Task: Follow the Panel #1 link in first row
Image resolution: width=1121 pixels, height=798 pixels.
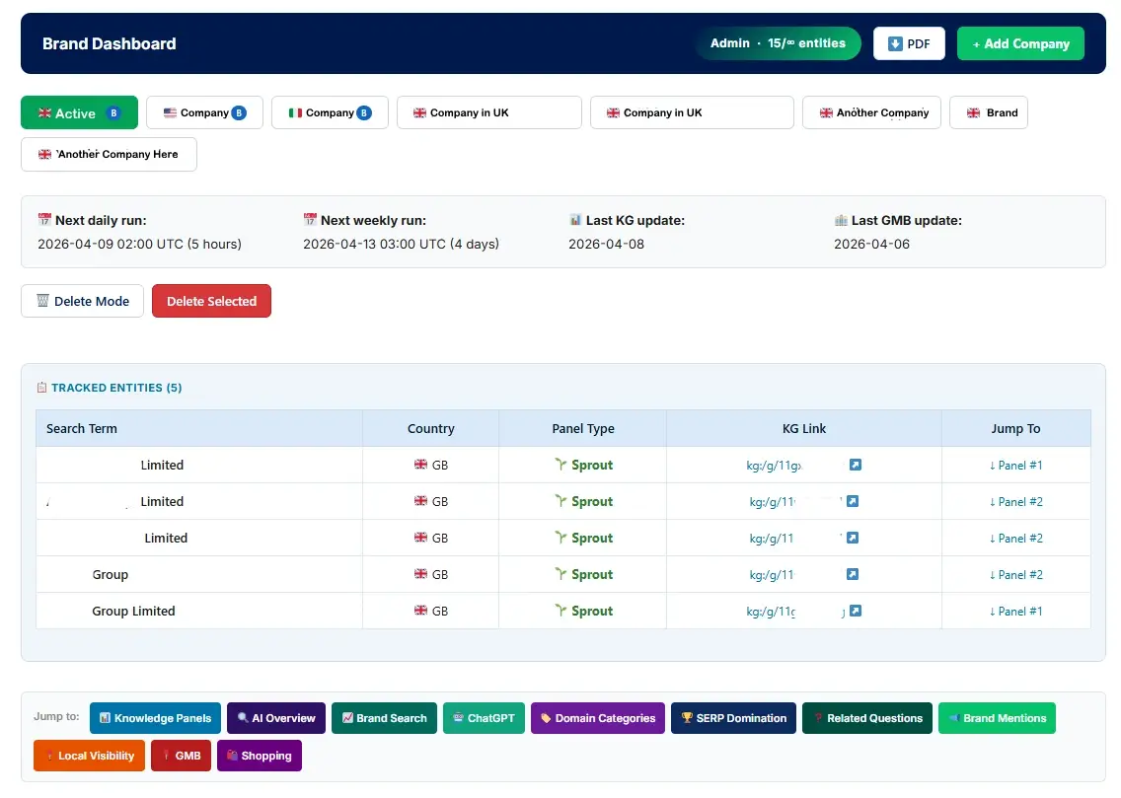Action: [1016, 465]
